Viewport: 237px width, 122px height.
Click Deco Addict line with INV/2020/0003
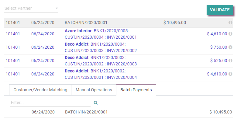[101, 61]
